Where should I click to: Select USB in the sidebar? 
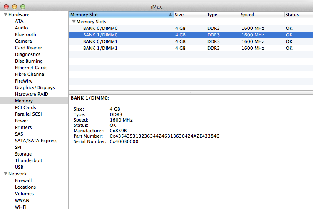[19, 167]
